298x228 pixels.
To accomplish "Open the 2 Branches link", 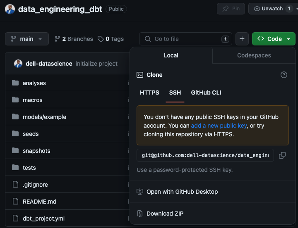I will (x=74, y=39).
